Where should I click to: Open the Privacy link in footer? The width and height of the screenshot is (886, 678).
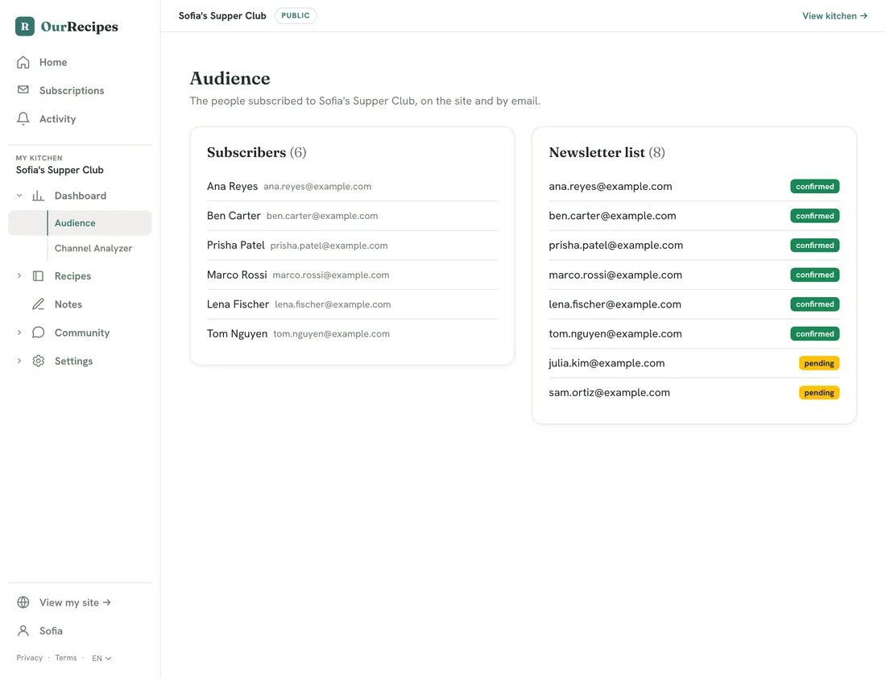pos(29,658)
